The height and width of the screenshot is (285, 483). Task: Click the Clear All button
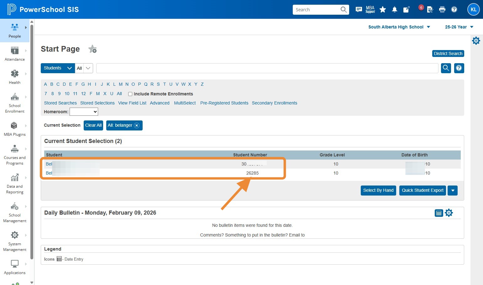click(x=93, y=125)
